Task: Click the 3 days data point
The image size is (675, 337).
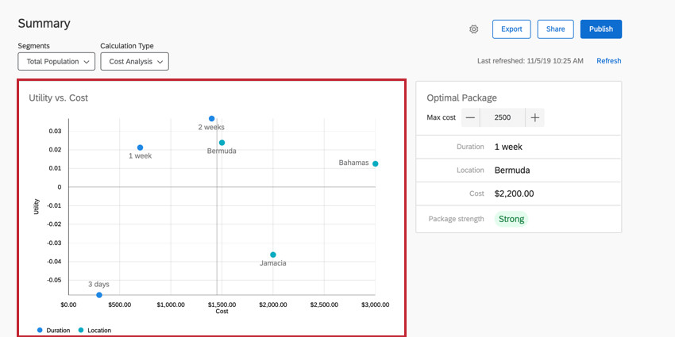Action: (99, 294)
